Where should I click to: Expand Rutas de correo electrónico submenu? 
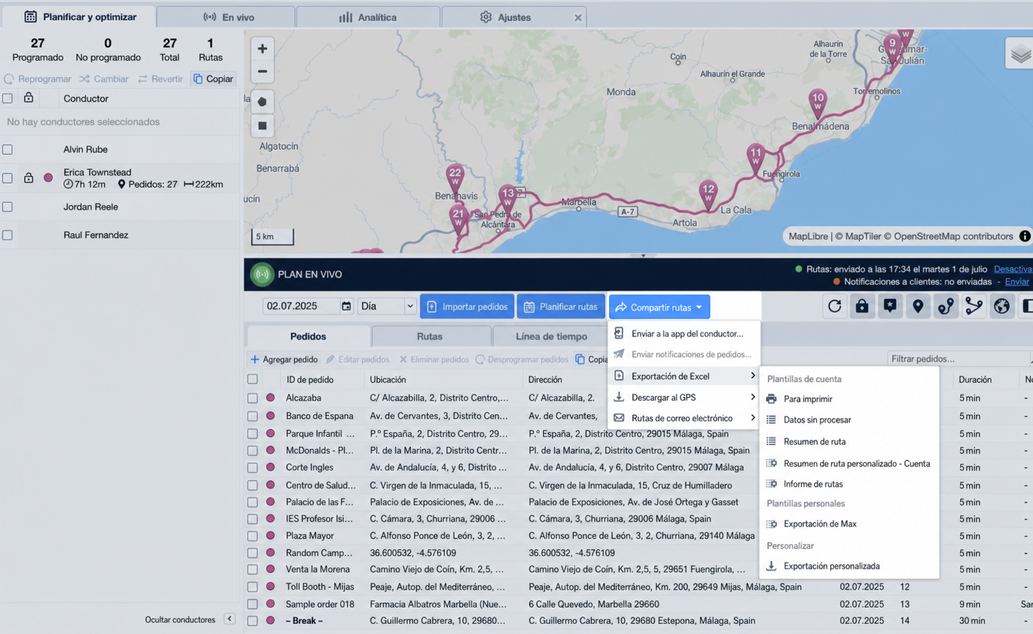click(684, 418)
